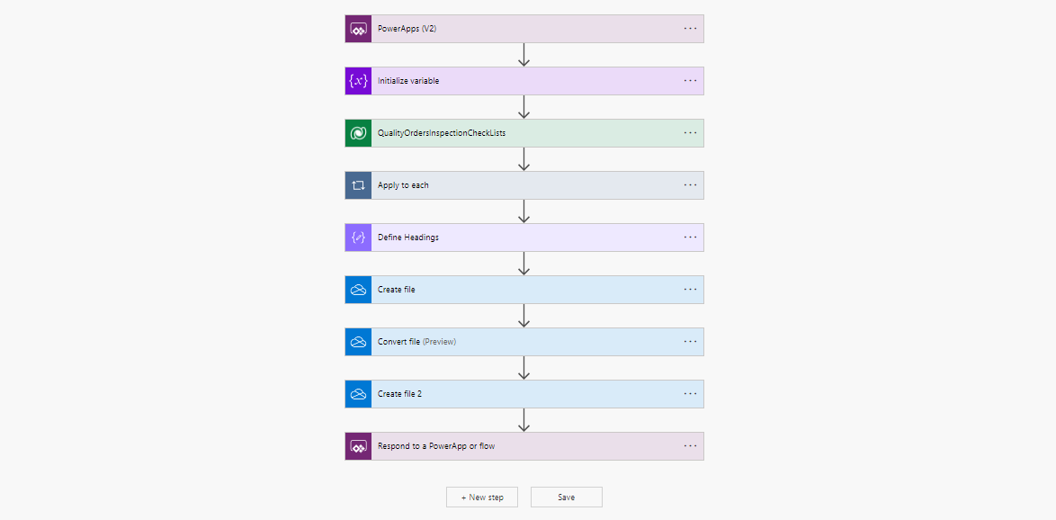Screen dimensions: 1056x520
Task: Click the Initialize variable curly-brace icon
Action: [x=358, y=81]
